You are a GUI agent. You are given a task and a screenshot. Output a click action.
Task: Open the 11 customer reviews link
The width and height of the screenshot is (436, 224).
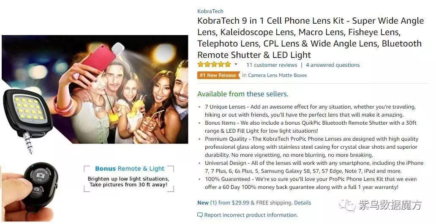coord(272,65)
